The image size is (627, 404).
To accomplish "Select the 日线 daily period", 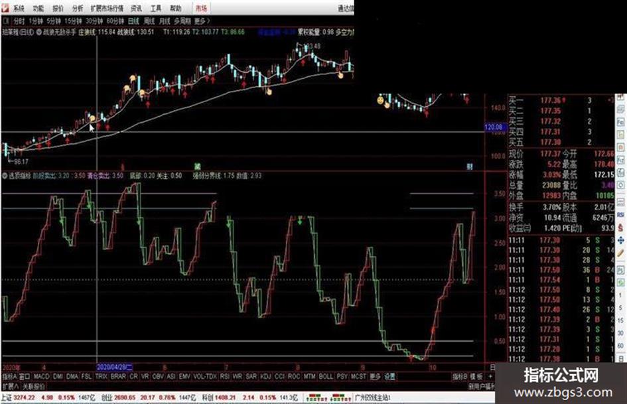I will pyautogui.click(x=133, y=21).
